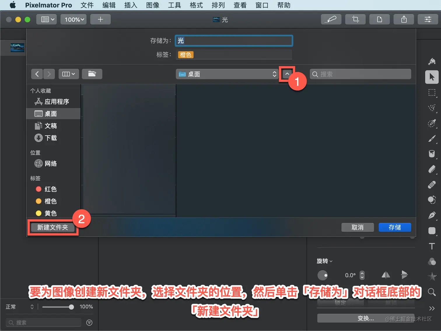Open the column view mode dropdown

69,74
